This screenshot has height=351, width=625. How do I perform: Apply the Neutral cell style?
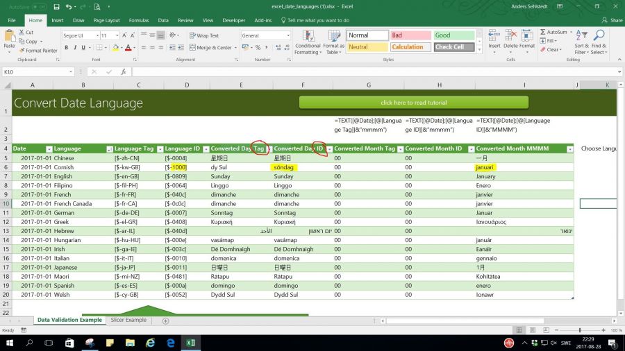point(367,47)
